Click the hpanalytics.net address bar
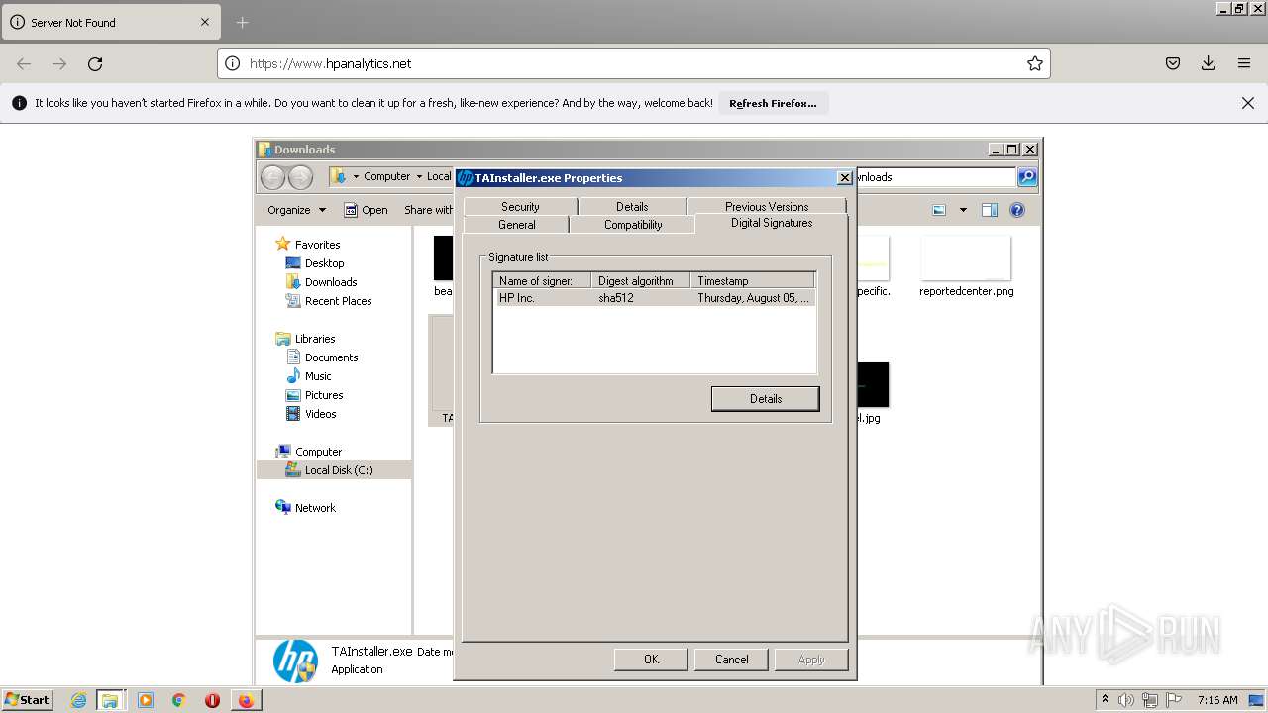The height and width of the screenshot is (713, 1268). click(x=634, y=63)
